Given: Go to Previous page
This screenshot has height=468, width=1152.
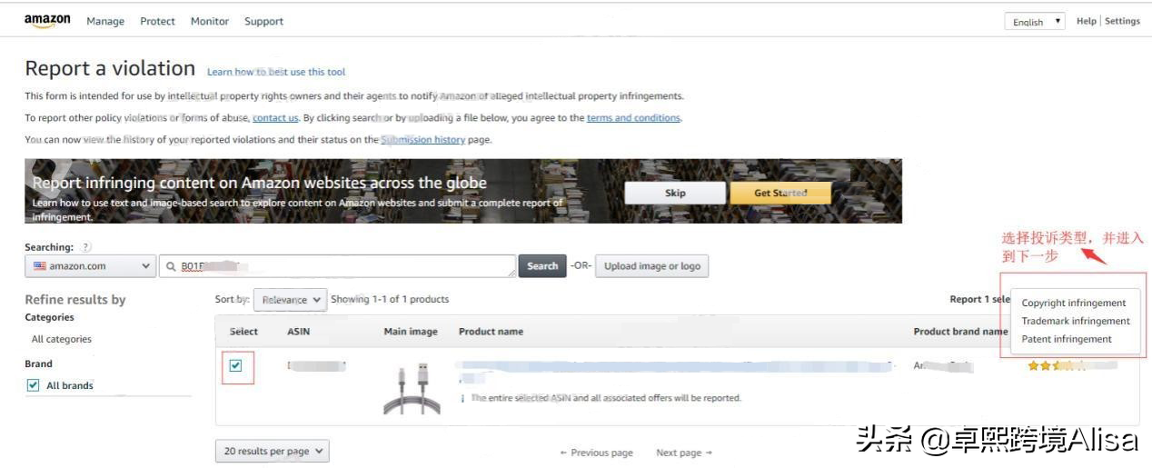Looking at the screenshot, I should point(596,453).
